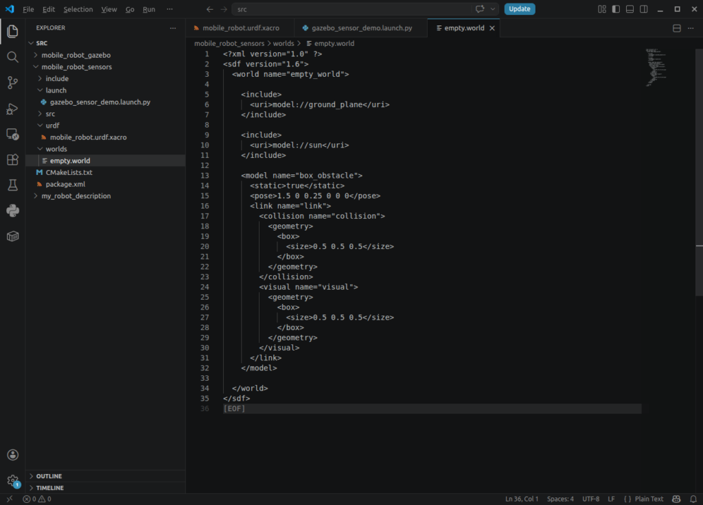The height and width of the screenshot is (505, 703).
Task: Switch to gazebo_sensor_demo.launch.py tab
Action: (x=361, y=28)
